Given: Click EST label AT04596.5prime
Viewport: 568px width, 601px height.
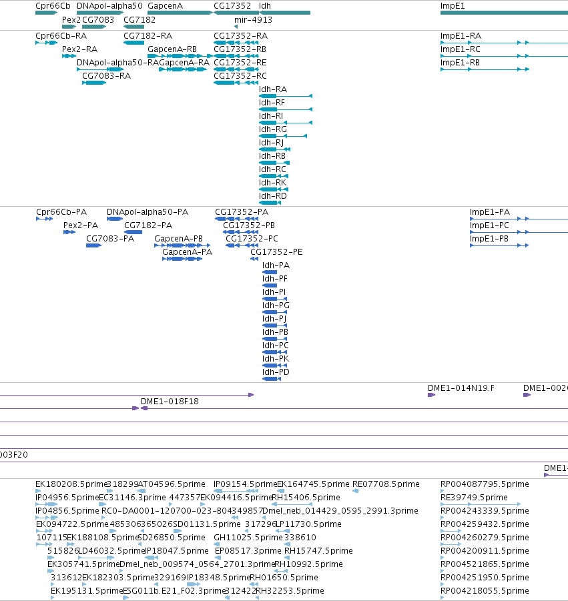Looking at the screenshot, I should (172, 484).
